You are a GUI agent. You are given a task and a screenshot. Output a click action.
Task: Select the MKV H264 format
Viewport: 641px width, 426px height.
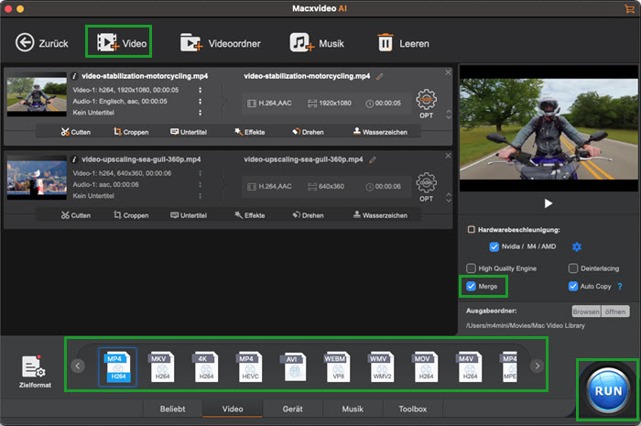point(161,366)
